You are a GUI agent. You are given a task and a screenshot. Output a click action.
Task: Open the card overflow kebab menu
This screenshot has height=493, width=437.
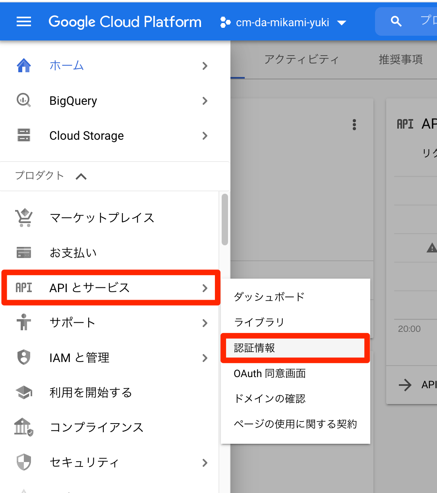(354, 125)
